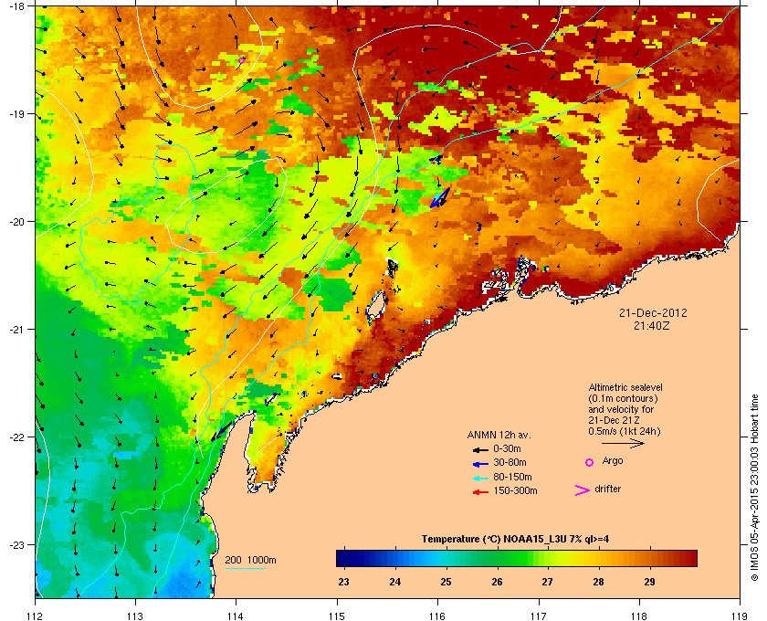Click the magenta drifter chevron in the legend

[582, 490]
